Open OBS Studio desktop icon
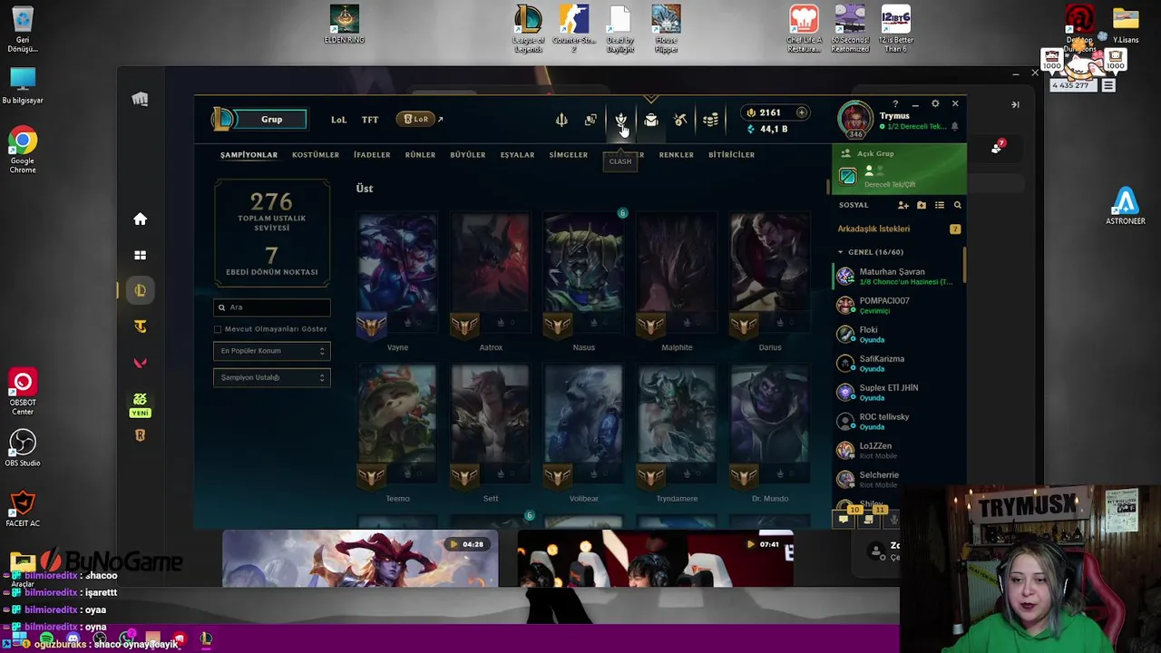Viewport: 1161px width, 653px height. point(23,448)
